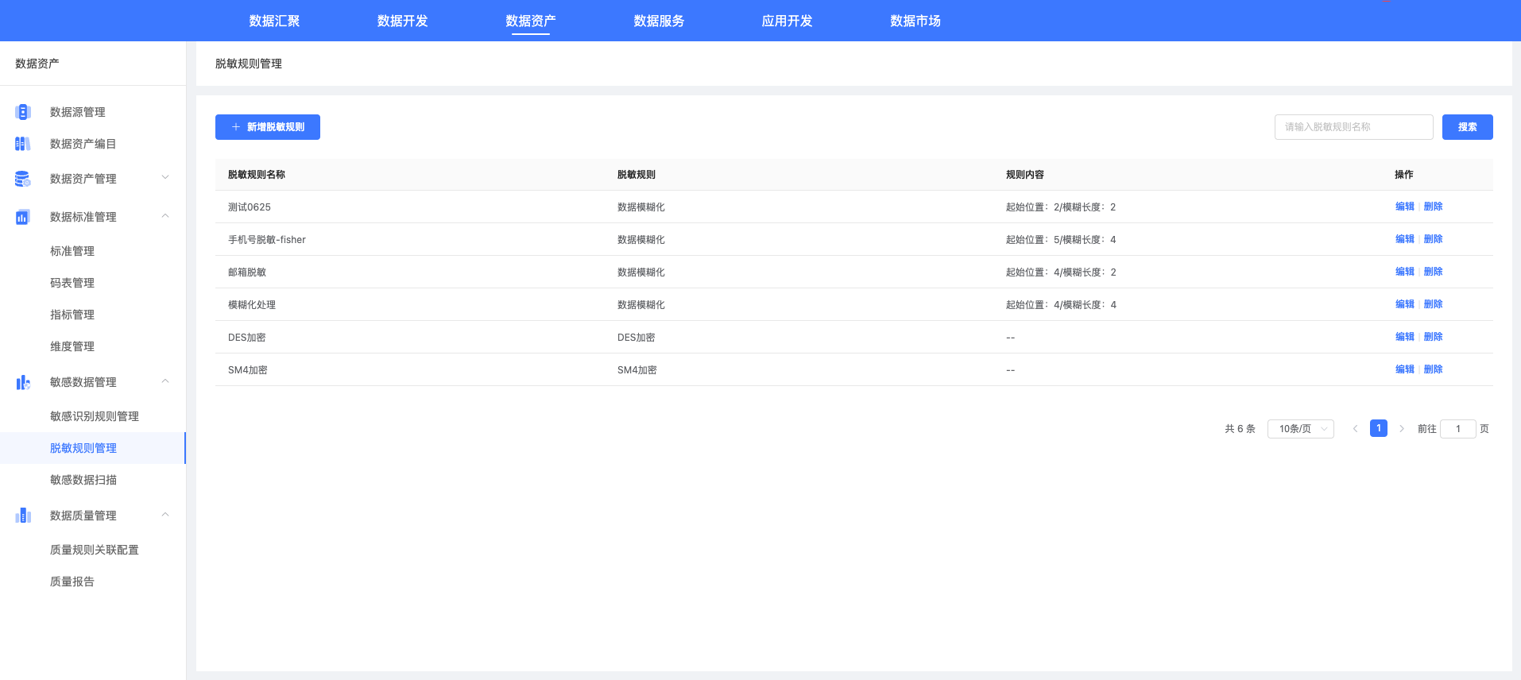The image size is (1521, 680).
Task: Click the 新增脱敏规则 button
Action: tap(268, 127)
